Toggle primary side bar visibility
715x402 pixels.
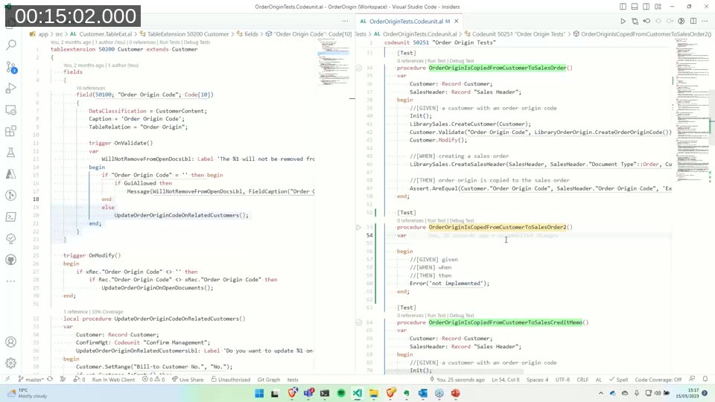[x=623, y=7]
